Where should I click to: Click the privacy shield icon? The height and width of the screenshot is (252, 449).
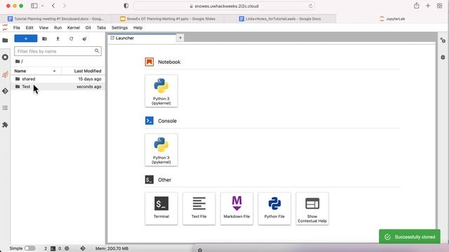(126, 6)
